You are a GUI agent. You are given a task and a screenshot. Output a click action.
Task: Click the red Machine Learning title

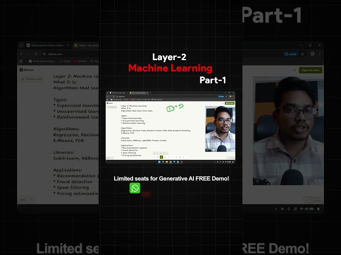170,69
